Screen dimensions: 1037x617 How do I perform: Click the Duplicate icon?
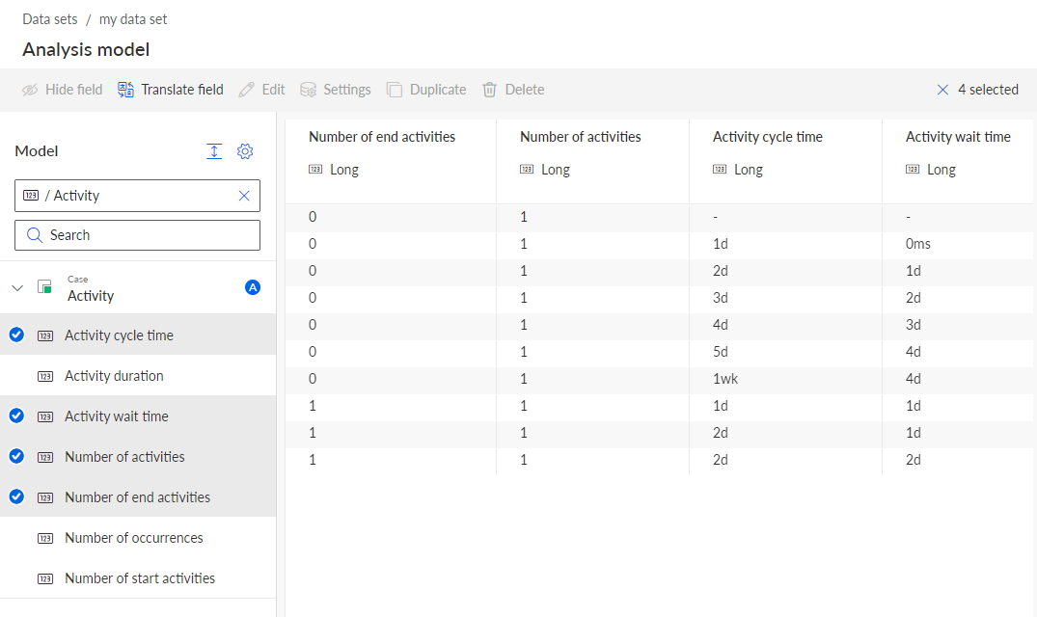[x=395, y=90]
